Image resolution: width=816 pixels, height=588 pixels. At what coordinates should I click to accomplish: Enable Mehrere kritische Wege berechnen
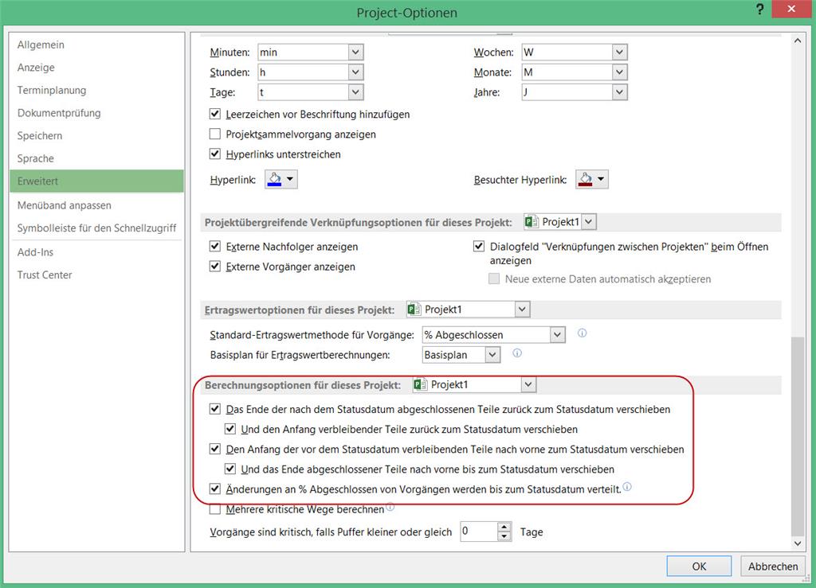tap(215, 509)
